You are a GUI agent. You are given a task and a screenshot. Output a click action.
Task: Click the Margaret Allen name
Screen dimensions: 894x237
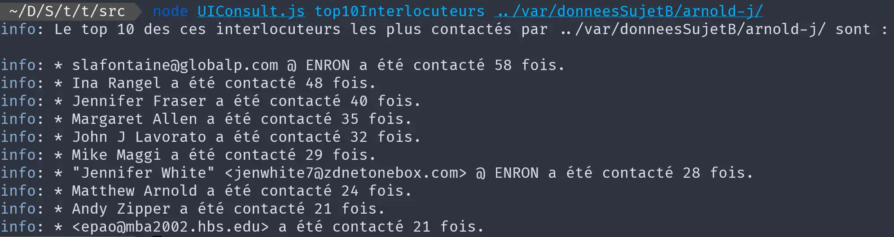click(x=134, y=119)
